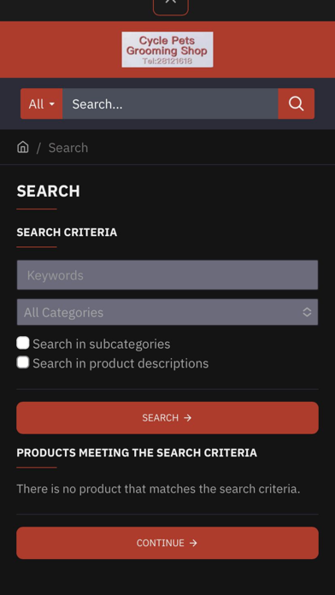Image resolution: width=335 pixels, height=595 pixels.
Task: Enable Search in product descriptions checkbox
Action: click(x=23, y=362)
